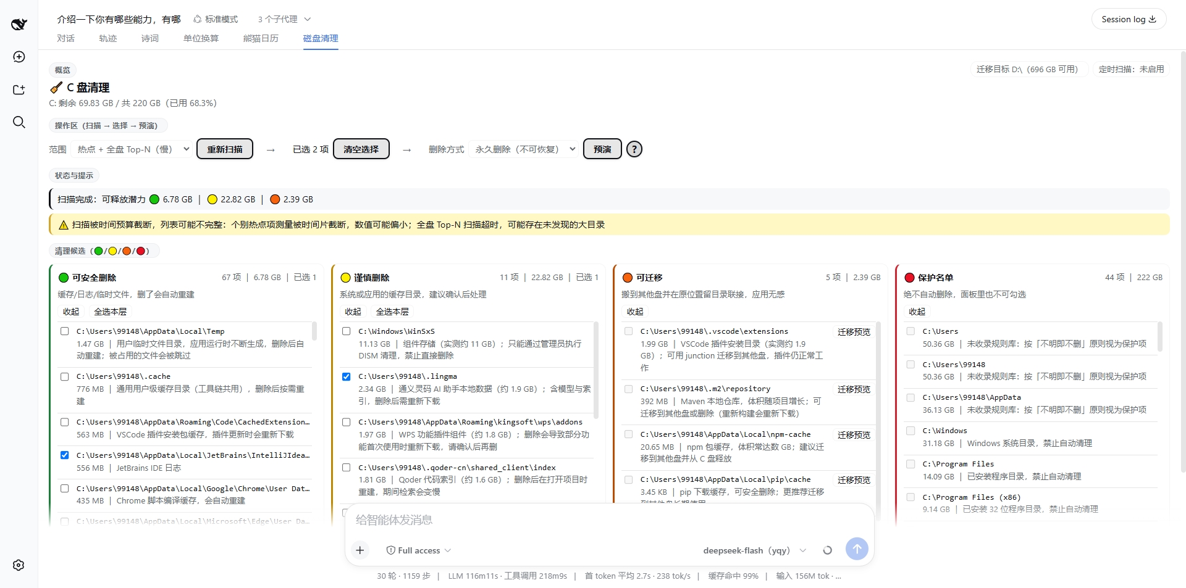Open the deepseek-flash model selector
This screenshot has width=1186, height=588.
pyautogui.click(x=754, y=550)
